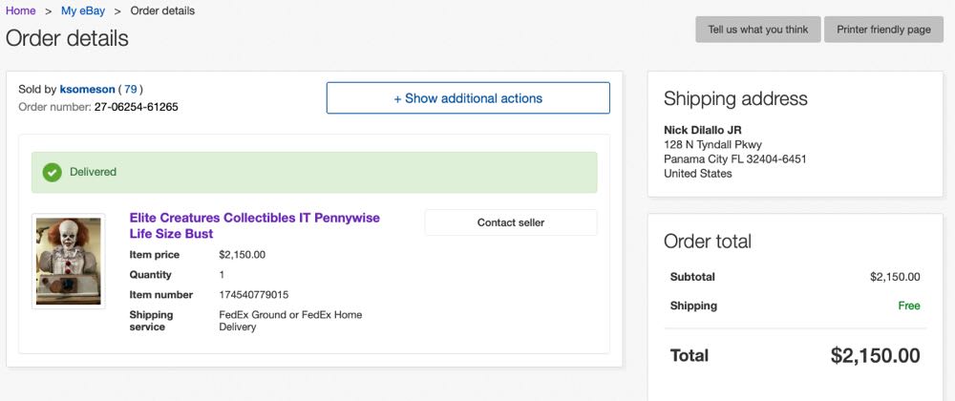The width and height of the screenshot is (955, 401).
Task: Navigate to My eBay breadcrumb
Action: (x=81, y=11)
